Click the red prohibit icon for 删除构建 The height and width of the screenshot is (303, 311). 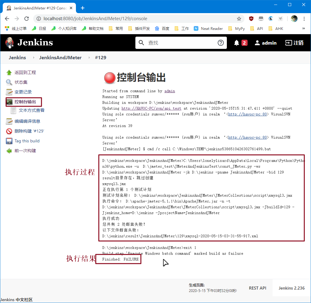(x=9, y=131)
